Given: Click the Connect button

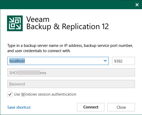Looking at the screenshot, I should 91,107.
